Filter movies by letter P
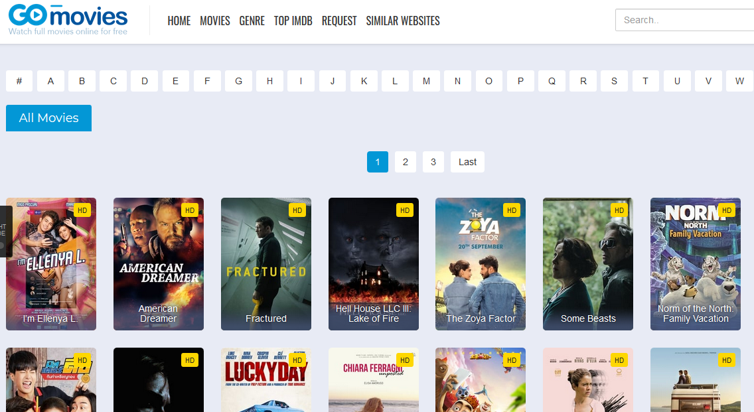This screenshot has height=412, width=754. tap(521, 81)
